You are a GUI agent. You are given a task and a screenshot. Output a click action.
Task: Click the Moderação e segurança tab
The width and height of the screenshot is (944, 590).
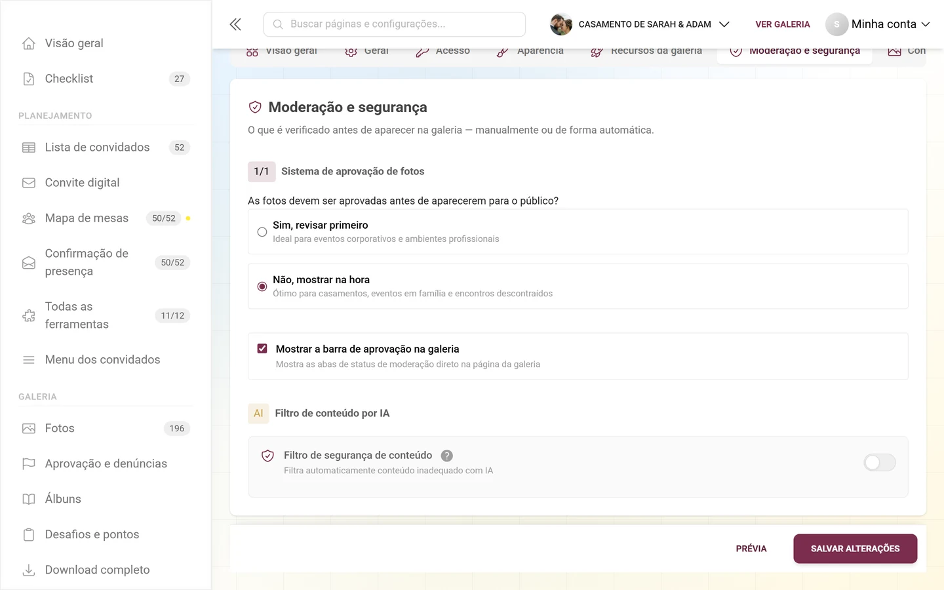[x=795, y=51]
